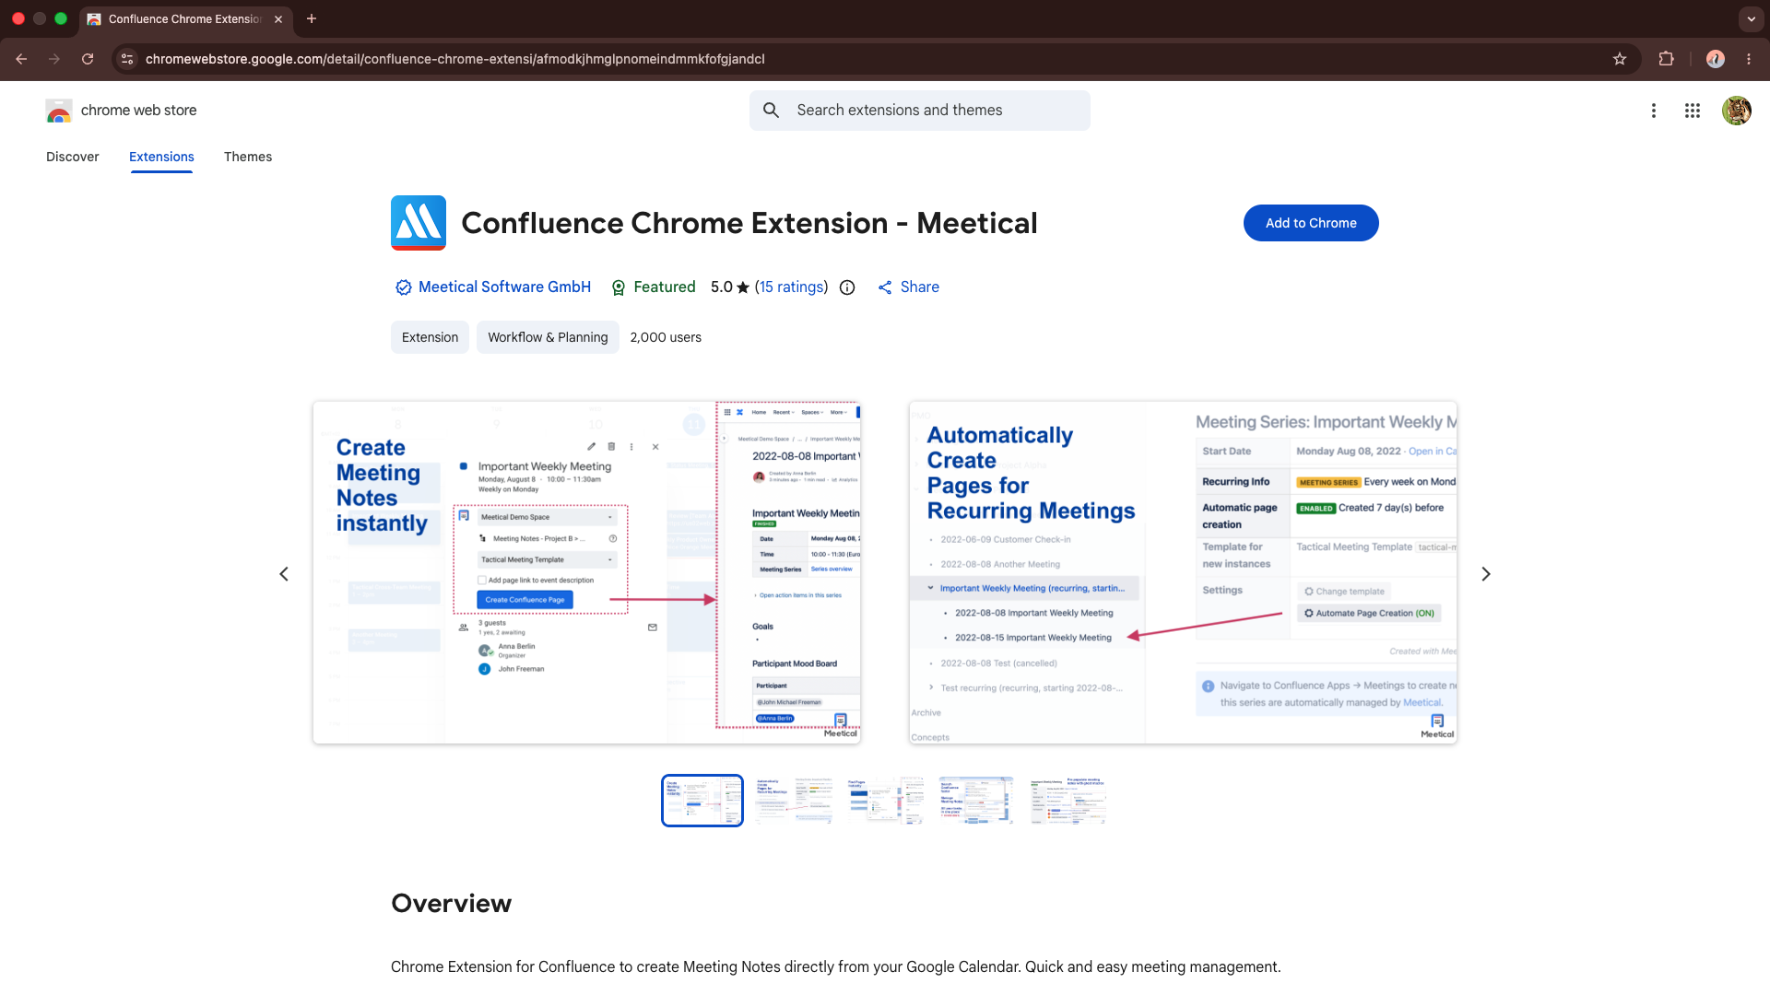Viewport: 1770px width, 995px height.
Task: Click the search magnifier icon
Action: [x=772, y=111]
